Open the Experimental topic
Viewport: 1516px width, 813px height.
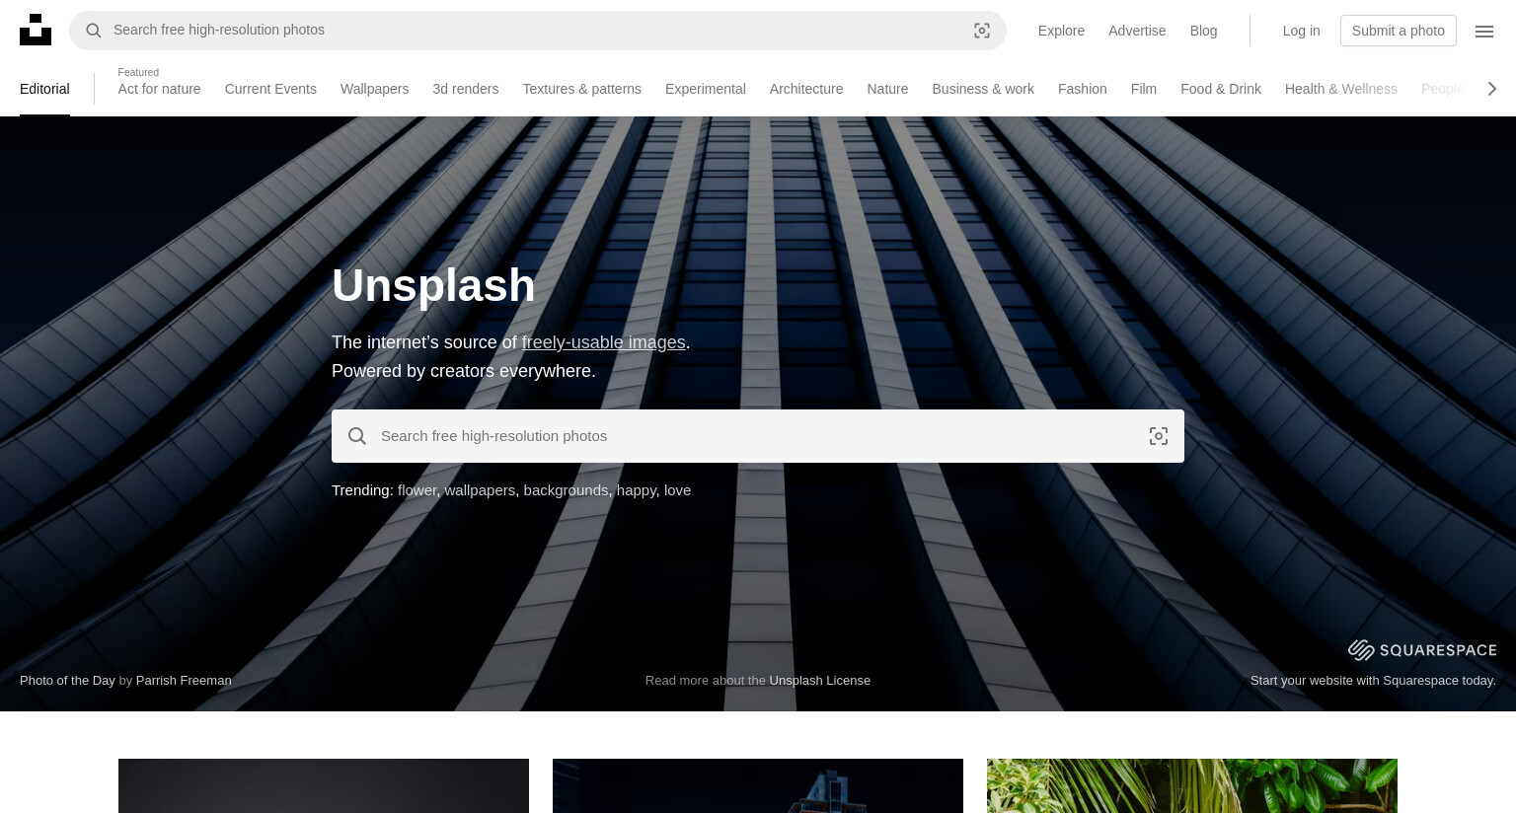(705, 89)
